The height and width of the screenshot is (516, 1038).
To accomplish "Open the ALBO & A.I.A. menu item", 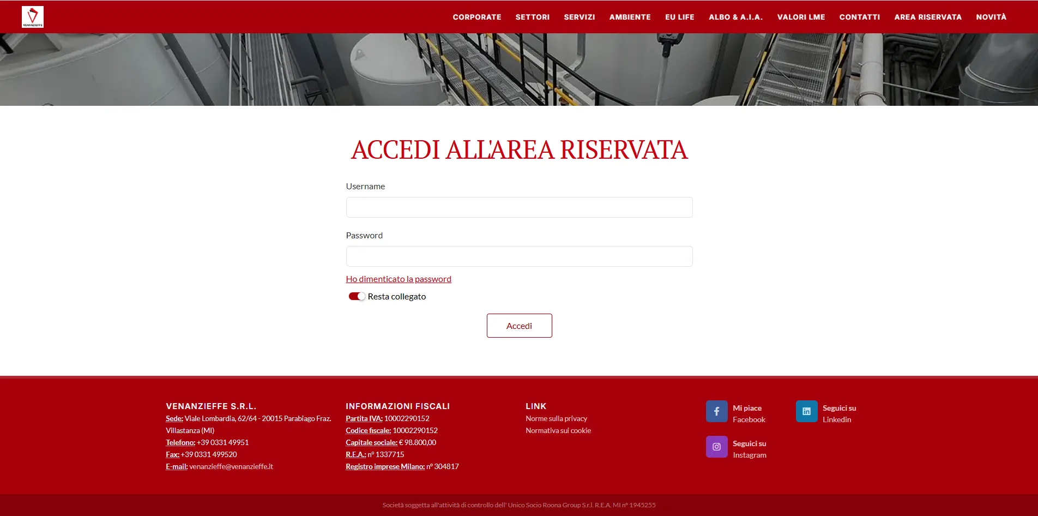I will pos(736,17).
